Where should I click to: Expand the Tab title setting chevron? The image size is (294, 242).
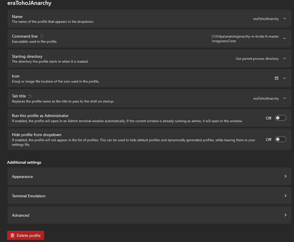(x=285, y=98)
